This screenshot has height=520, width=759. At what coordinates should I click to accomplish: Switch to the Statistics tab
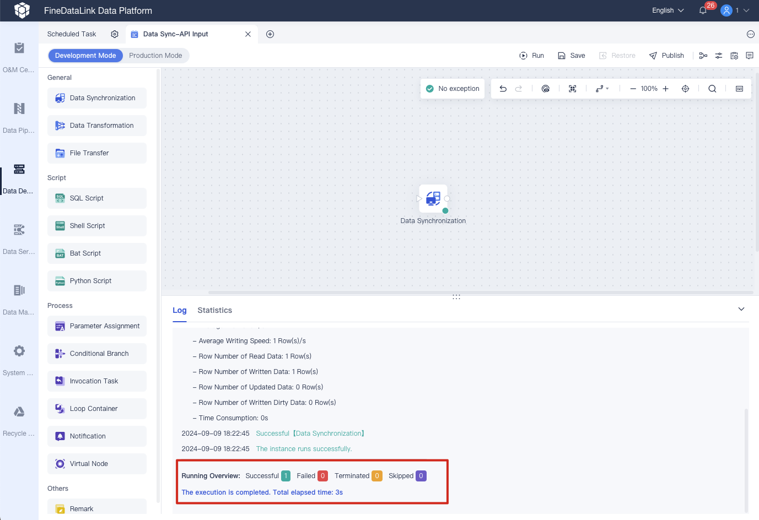(x=215, y=311)
